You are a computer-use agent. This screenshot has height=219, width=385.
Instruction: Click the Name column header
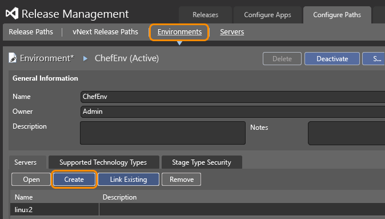pyautogui.click(x=23, y=197)
